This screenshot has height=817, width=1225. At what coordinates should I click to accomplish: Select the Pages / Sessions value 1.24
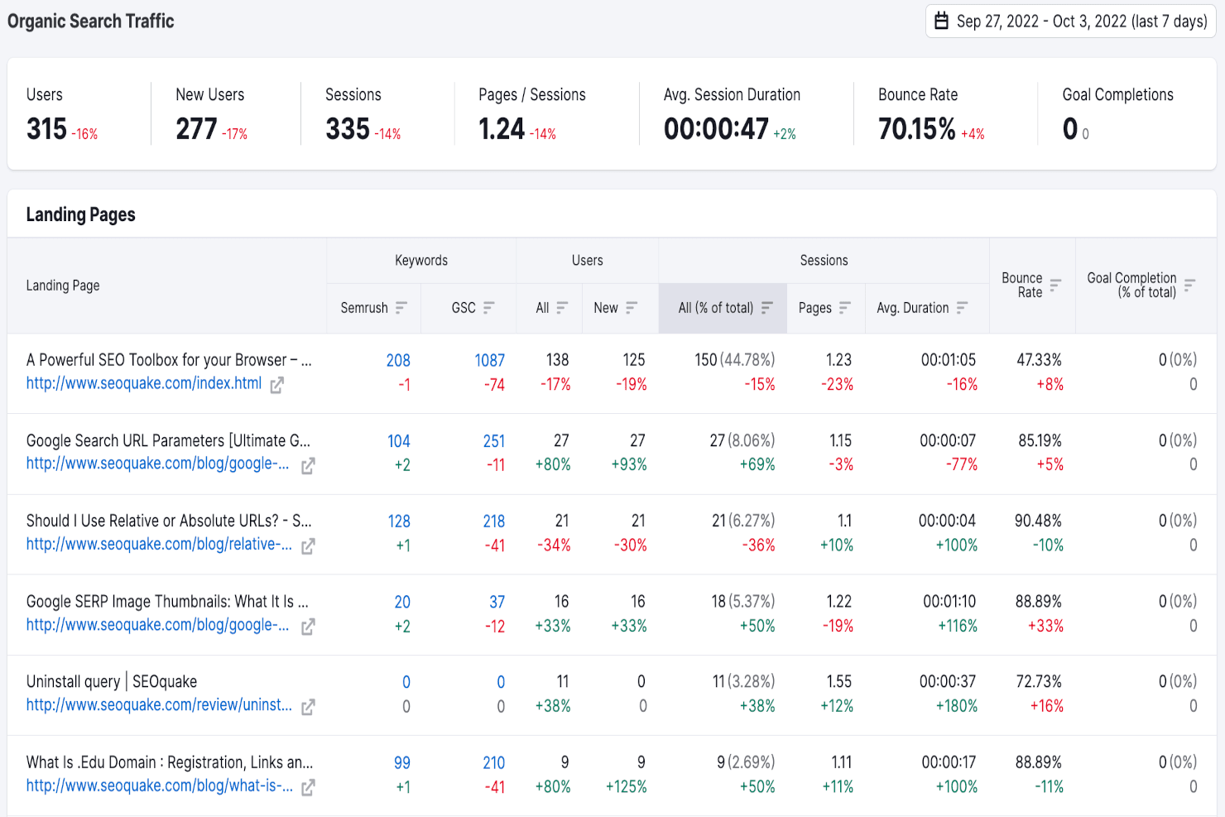point(502,129)
